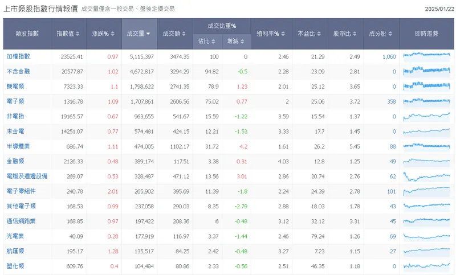Open the 金融類 index link

[15, 161]
